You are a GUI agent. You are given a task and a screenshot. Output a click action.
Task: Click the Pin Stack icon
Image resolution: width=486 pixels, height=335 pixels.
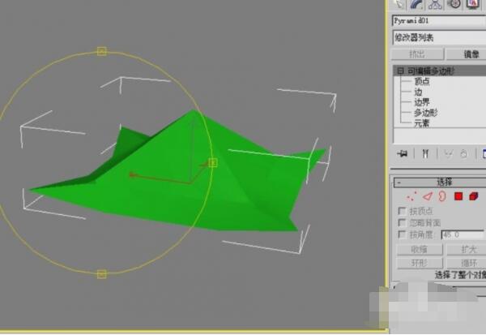coord(401,153)
